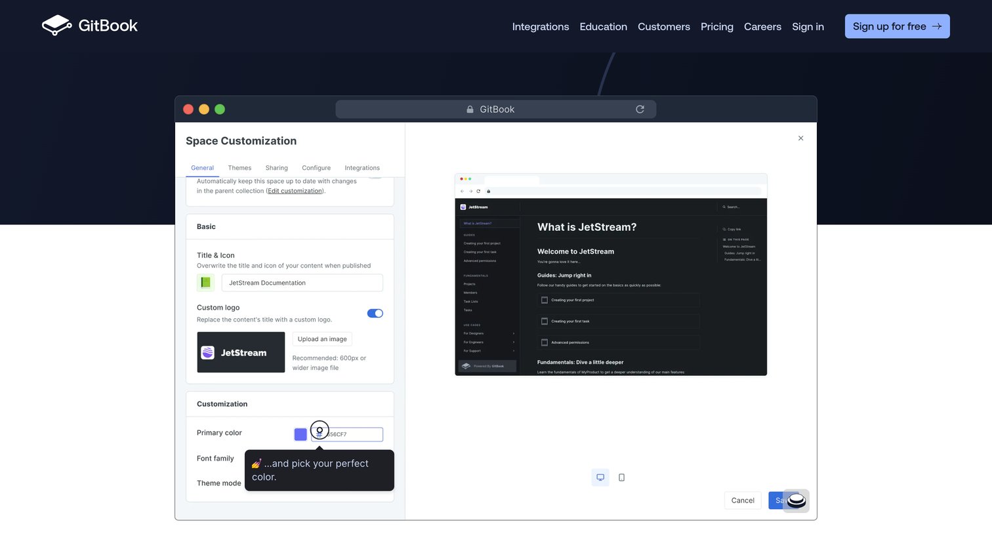Click the Cancel button
992x534 pixels.
(743, 501)
